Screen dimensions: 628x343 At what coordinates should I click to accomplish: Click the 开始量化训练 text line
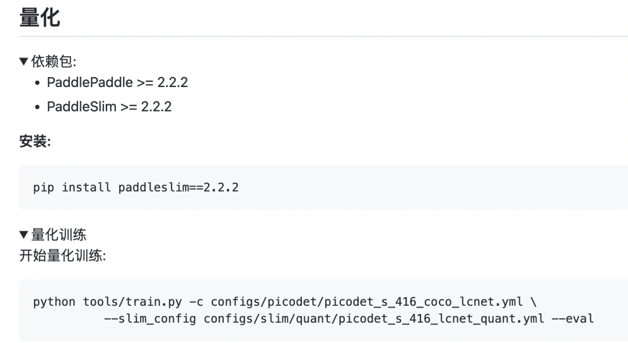62,255
